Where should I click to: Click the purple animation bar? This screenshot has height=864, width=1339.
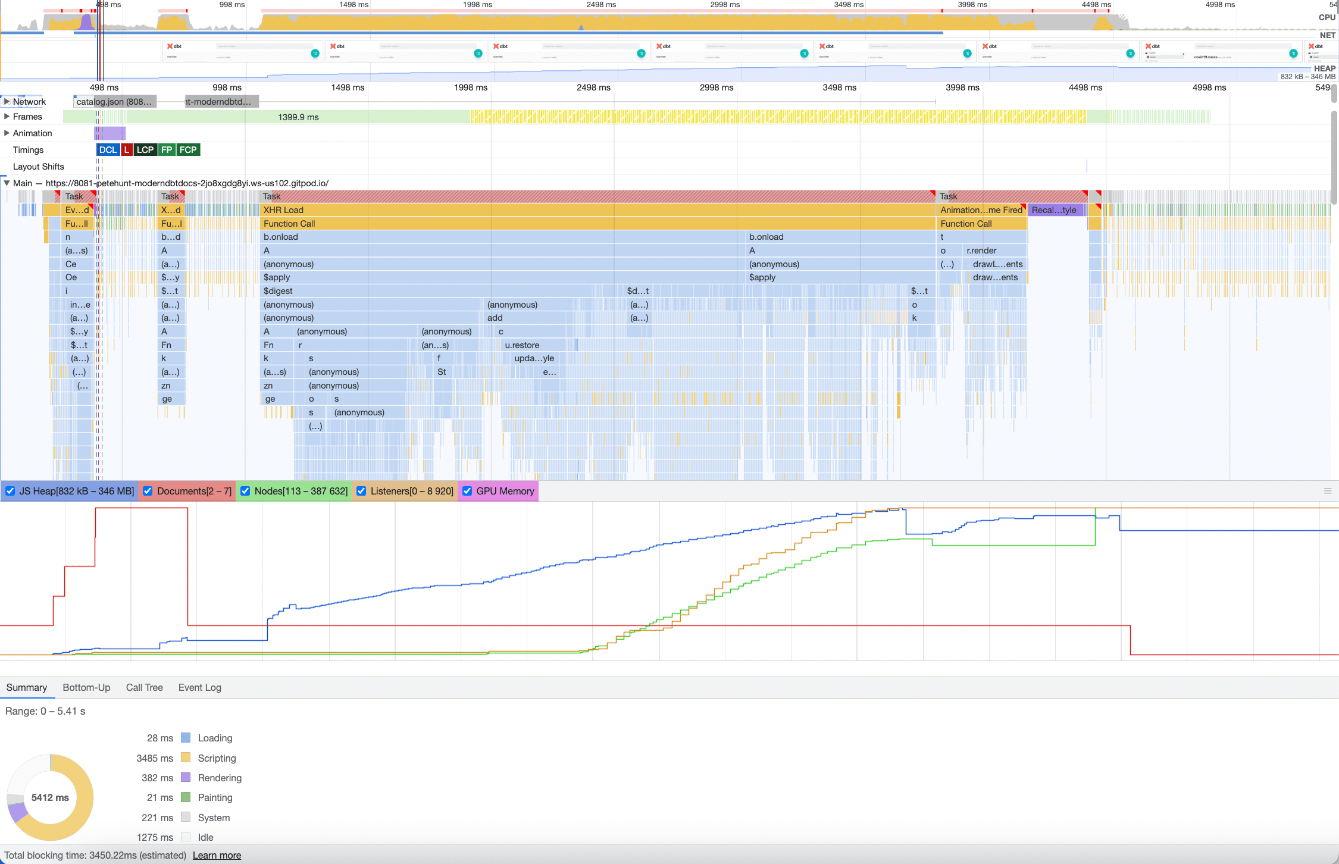[x=110, y=133]
